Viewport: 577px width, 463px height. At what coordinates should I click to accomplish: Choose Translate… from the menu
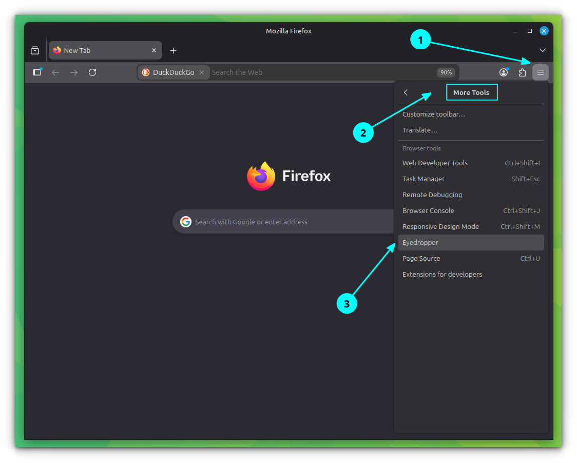coord(471,130)
